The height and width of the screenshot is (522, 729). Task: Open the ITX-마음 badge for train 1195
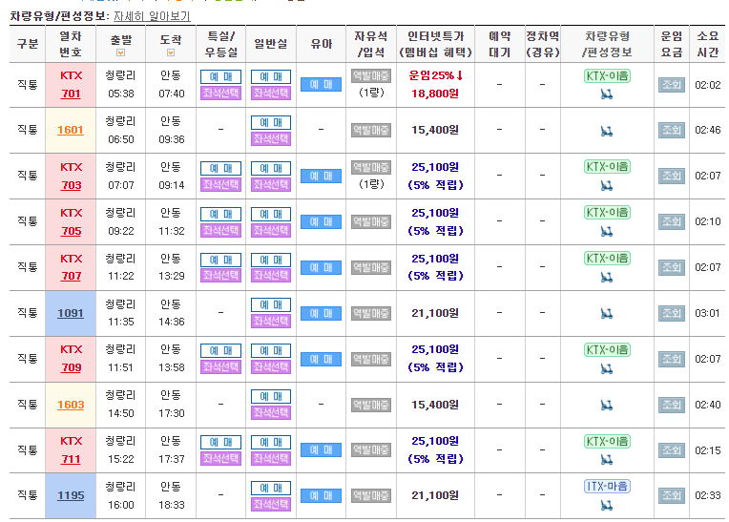[x=607, y=487]
